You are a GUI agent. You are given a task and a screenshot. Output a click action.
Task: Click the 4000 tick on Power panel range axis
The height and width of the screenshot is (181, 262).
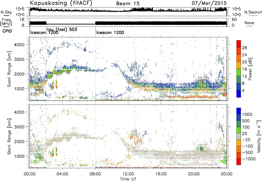coord(19,45)
